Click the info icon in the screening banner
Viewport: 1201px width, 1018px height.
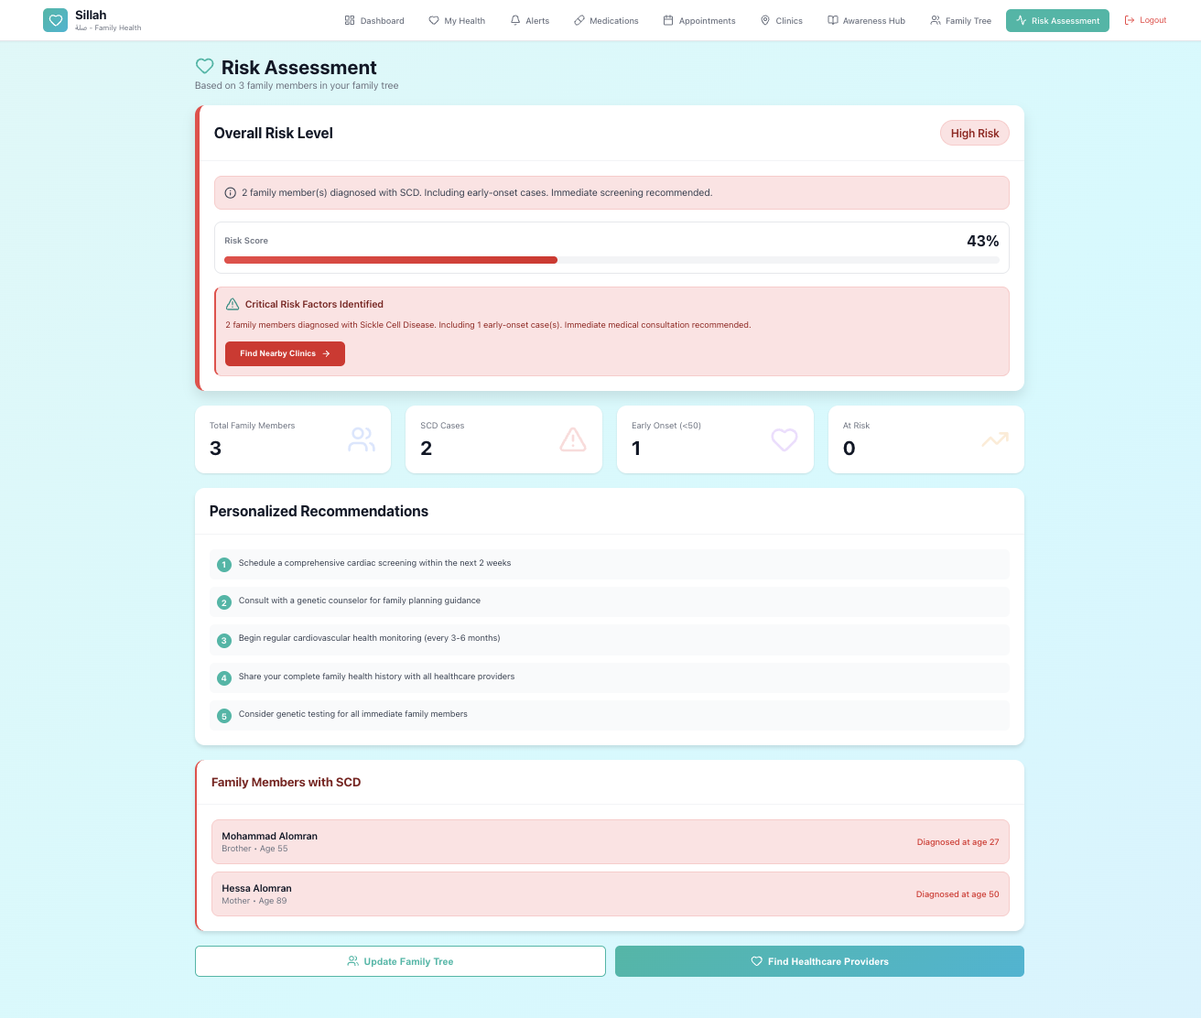pyautogui.click(x=229, y=192)
